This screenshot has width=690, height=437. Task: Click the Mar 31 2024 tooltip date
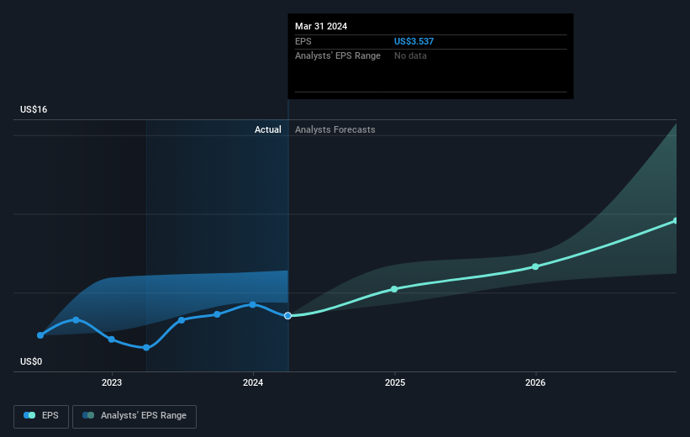[x=321, y=26]
